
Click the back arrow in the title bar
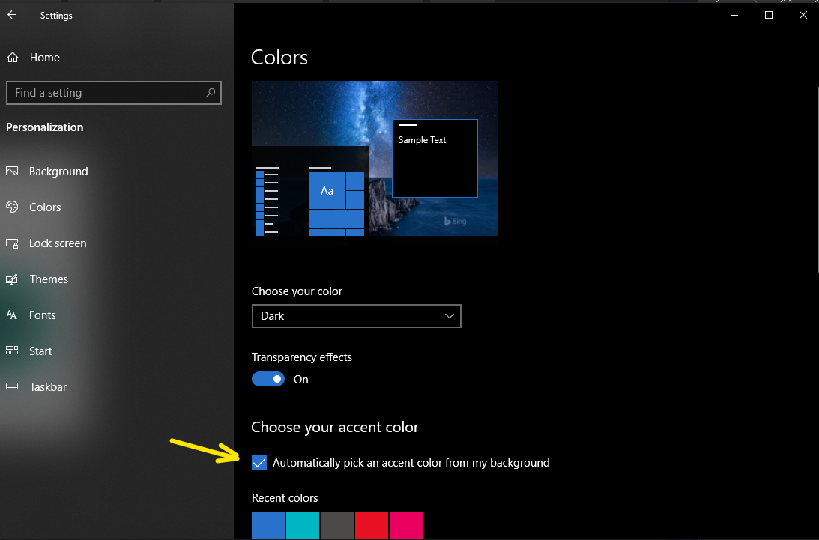11,15
